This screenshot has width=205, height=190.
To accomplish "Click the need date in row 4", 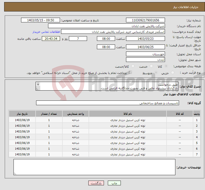I will point(22,137).
